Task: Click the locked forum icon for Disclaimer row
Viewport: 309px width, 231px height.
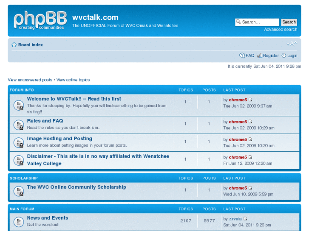Action: tap(19, 160)
